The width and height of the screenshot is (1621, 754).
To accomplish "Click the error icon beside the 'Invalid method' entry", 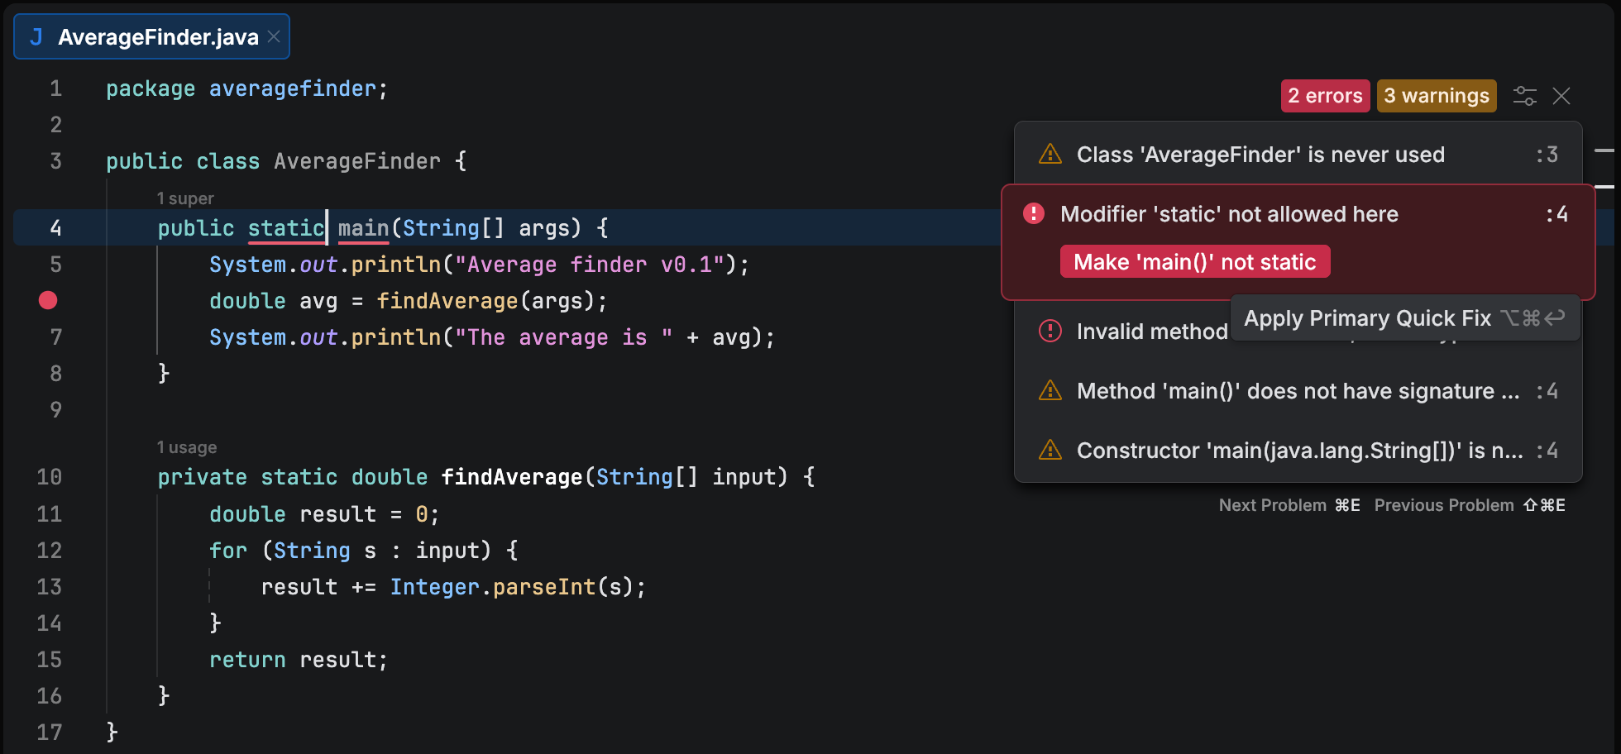I will pyautogui.click(x=1050, y=331).
